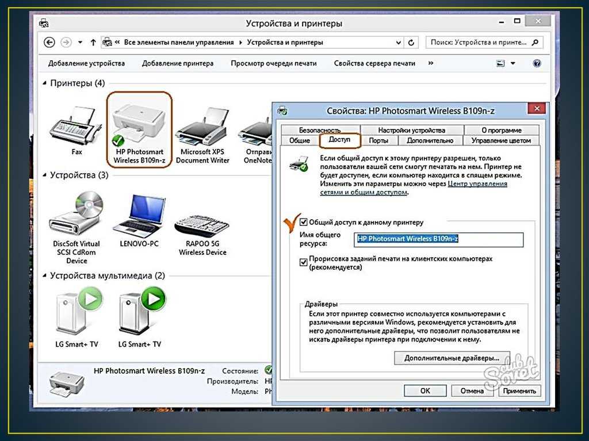Click Применить in printer properties
The image size is (589, 441).
point(519,390)
